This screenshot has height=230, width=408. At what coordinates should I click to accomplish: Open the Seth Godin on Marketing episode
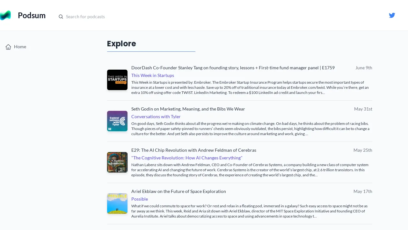coord(188,109)
